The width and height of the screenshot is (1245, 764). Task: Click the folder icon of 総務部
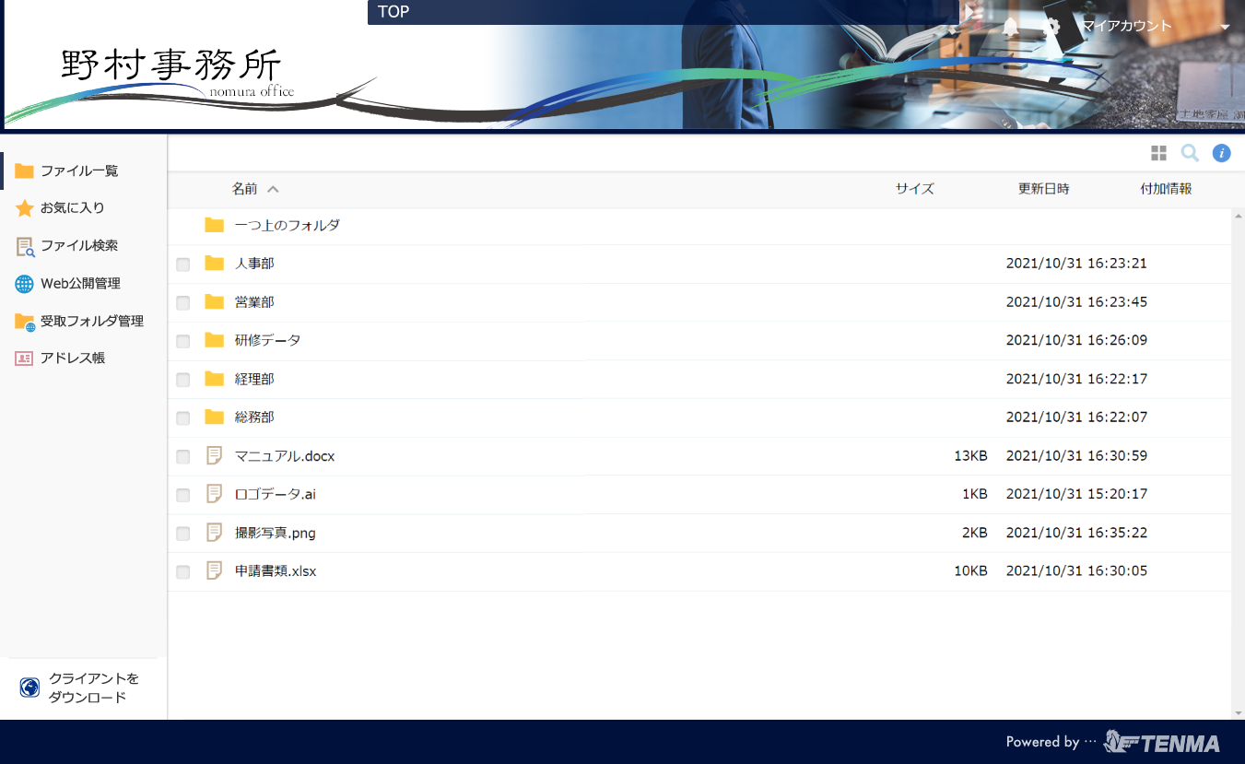(215, 417)
